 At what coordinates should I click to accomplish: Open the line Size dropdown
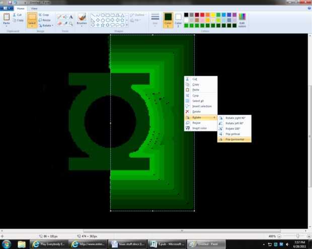(155, 20)
